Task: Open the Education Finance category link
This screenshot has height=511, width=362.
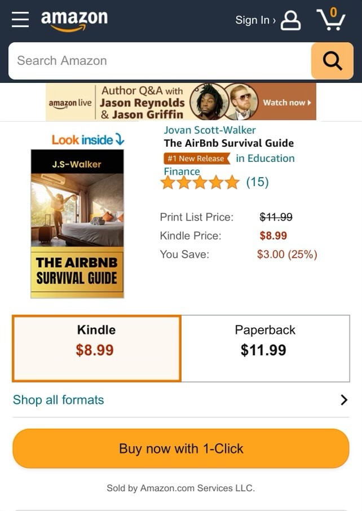Action: pos(229,165)
